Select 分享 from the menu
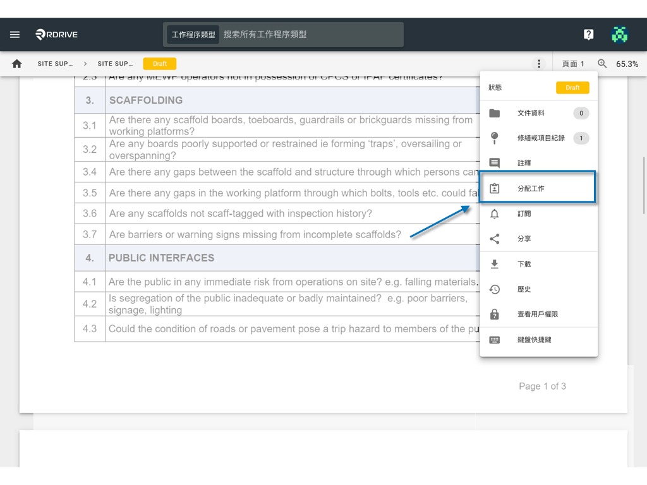647x485 pixels. click(x=538, y=239)
